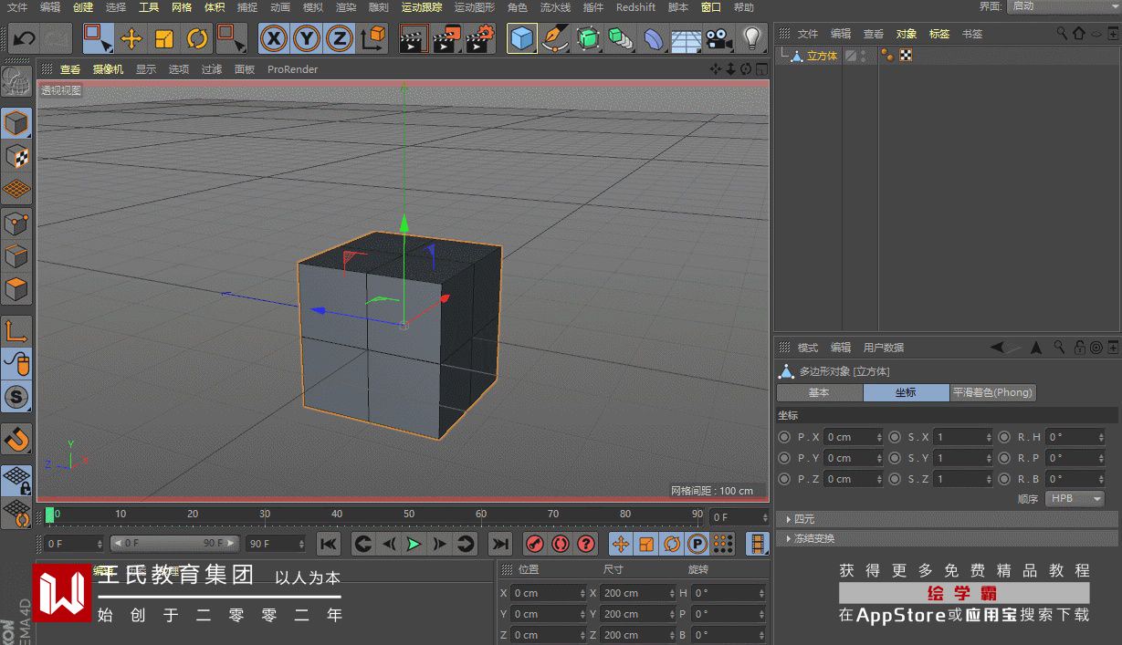Viewport: 1122px width, 645px height.
Task: Select the Move tool in the toolbar
Action: [x=131, y=38]
